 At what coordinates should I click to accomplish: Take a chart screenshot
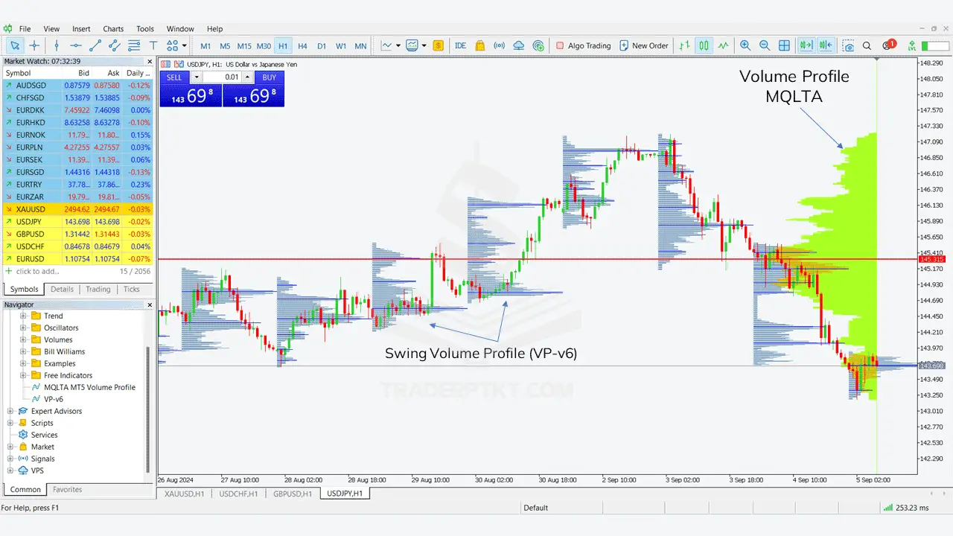pos(848,45)
